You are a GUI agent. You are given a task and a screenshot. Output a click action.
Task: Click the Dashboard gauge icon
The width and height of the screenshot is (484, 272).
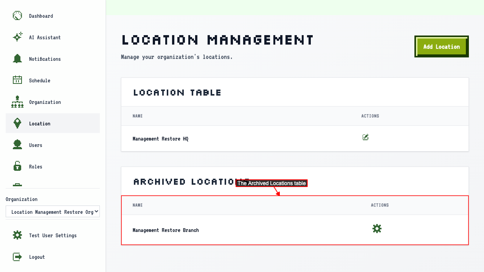tap(17, 15)
